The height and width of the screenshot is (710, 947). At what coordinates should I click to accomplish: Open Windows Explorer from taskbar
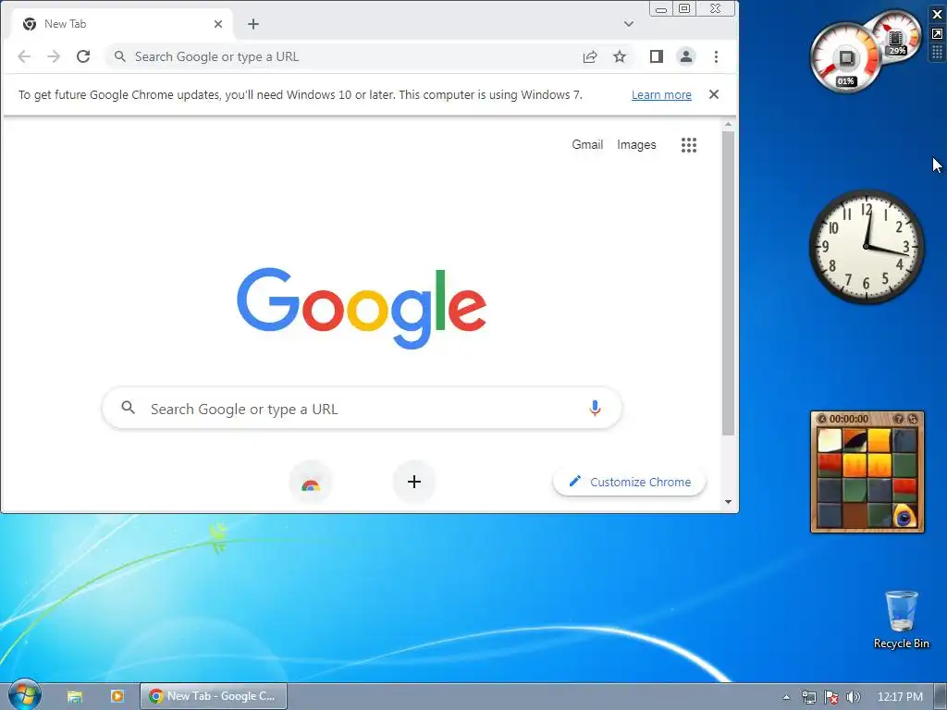[74, 696]
